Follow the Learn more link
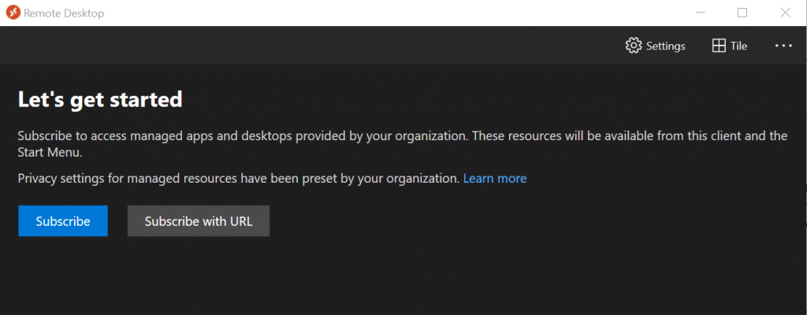The image size is (807, 315). [x=495, y=178]
